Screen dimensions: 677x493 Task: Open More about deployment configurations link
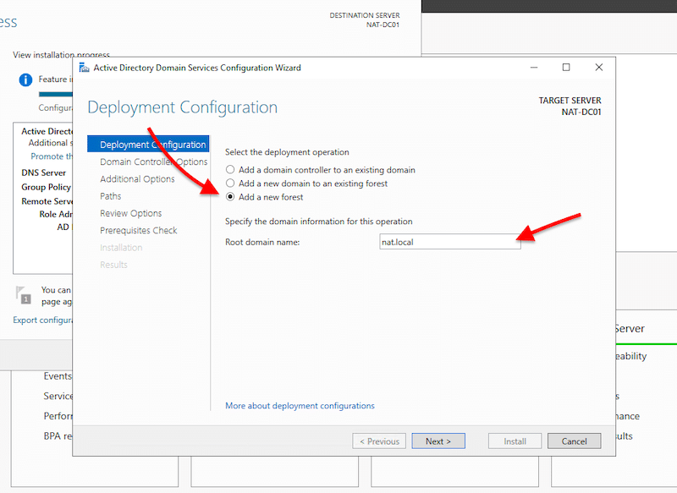300,405
